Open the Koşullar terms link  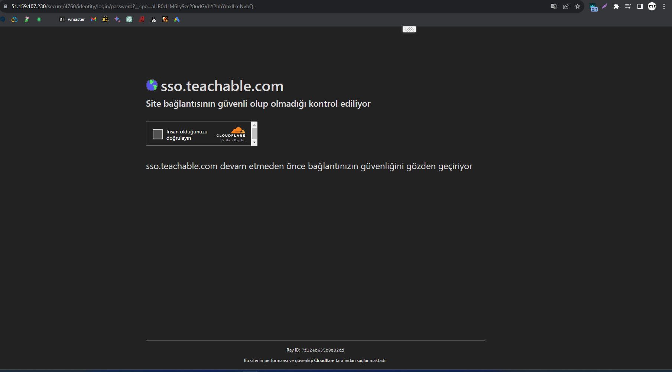(239, 140)
